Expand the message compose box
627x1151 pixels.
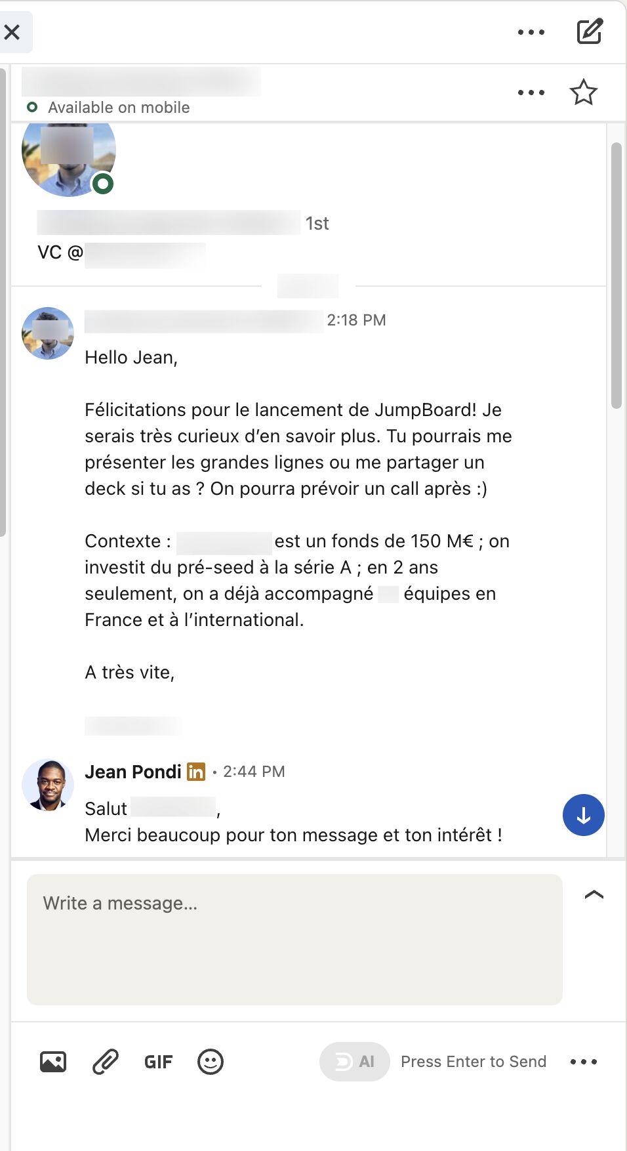(594, 895)
